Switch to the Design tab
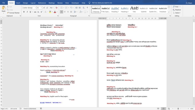Viewport: 195px width, 110px height. point(25,3)
